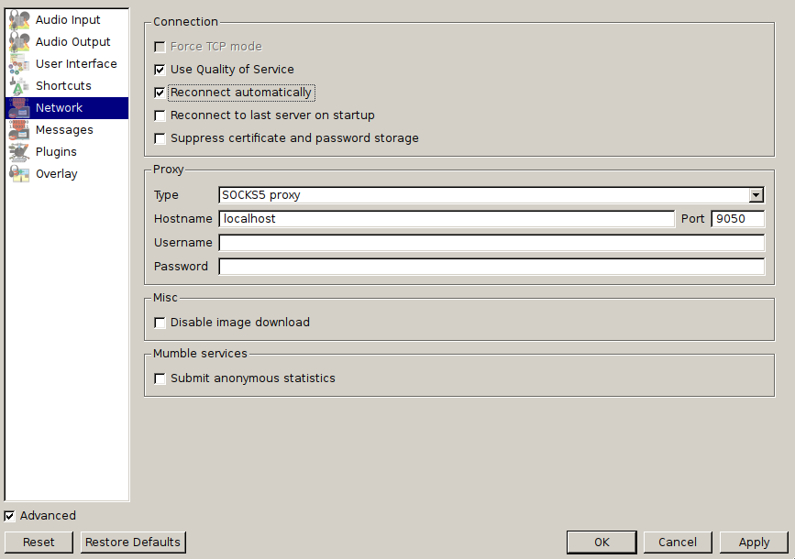Viewport: 795px width, 559px height.
Task: Disable Use Quality of Service
Action: pyautogui.click(x=160, y=70)
